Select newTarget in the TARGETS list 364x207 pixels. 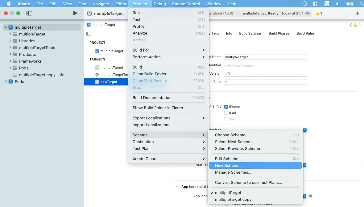point(106,82)
